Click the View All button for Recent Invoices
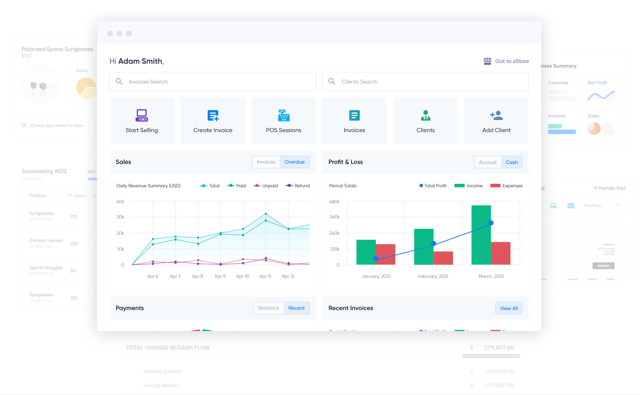 click(x=509, y=308)
